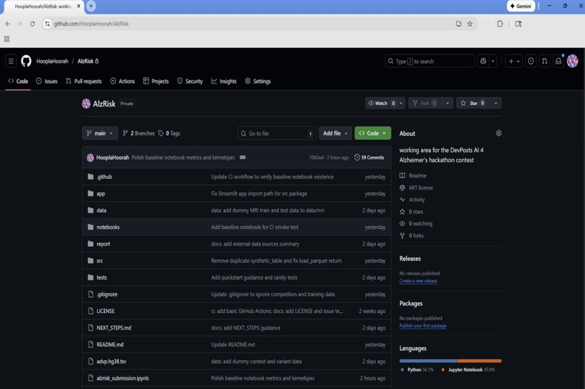Click the Jupyter Notebook segment of the language bar
585x389 pixels.
pos(480,361)
